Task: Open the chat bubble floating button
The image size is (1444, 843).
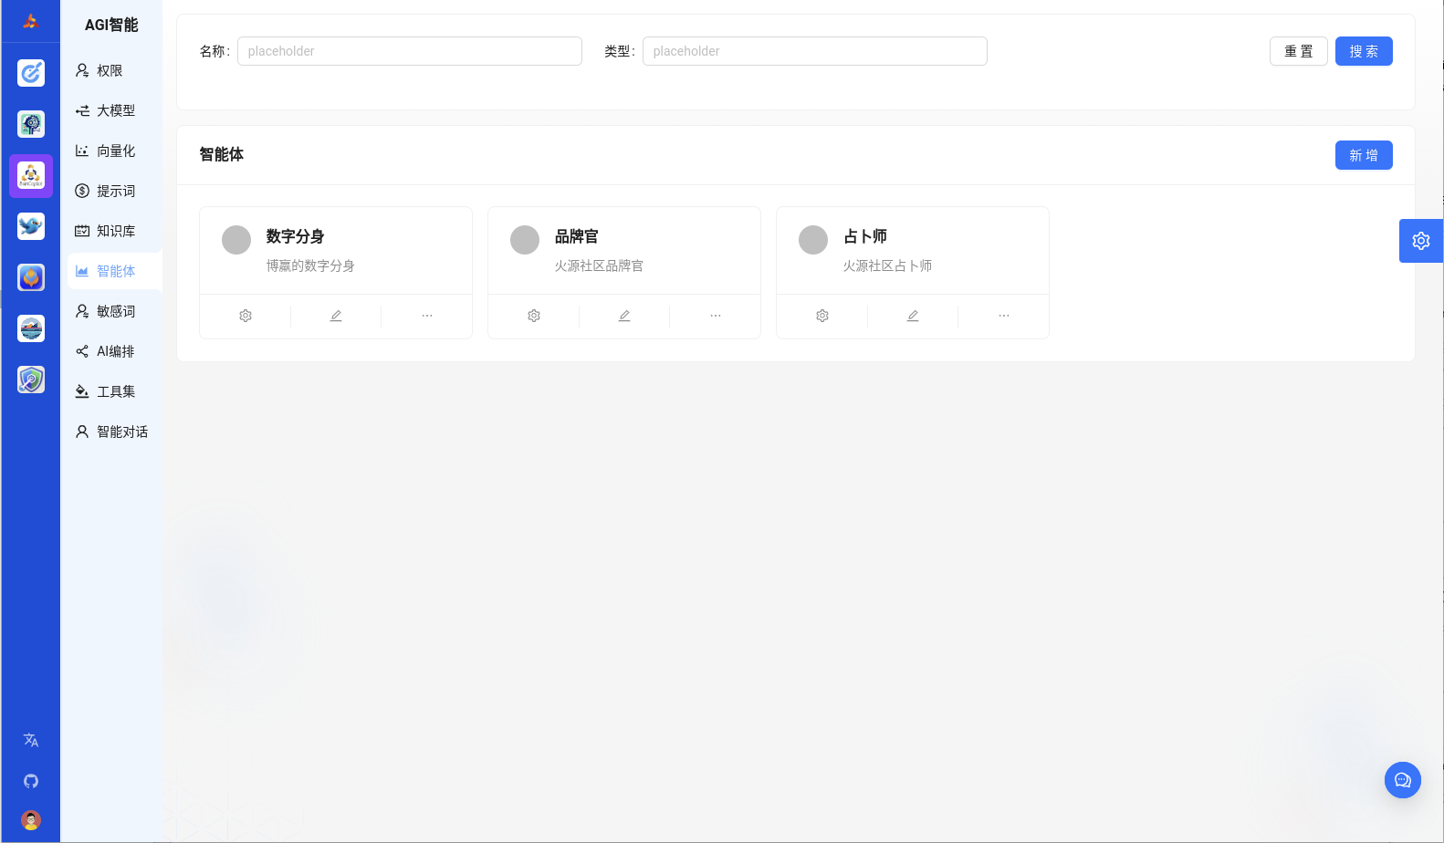Action: [1403, 780]
